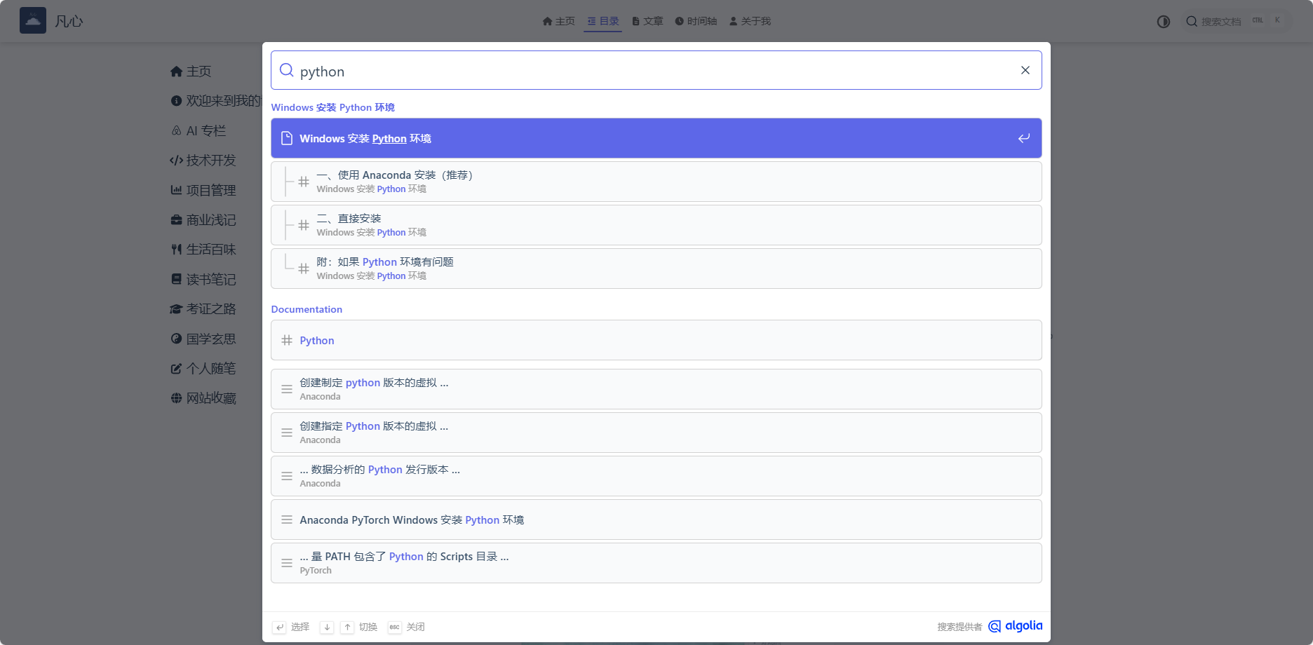Open 国学玄思 in the left sidebar
1313x645 pixels.
pyautogui.click(x=203, y=339)
